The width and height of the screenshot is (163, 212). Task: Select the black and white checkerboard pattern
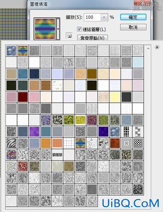click(x=138, y=143)
